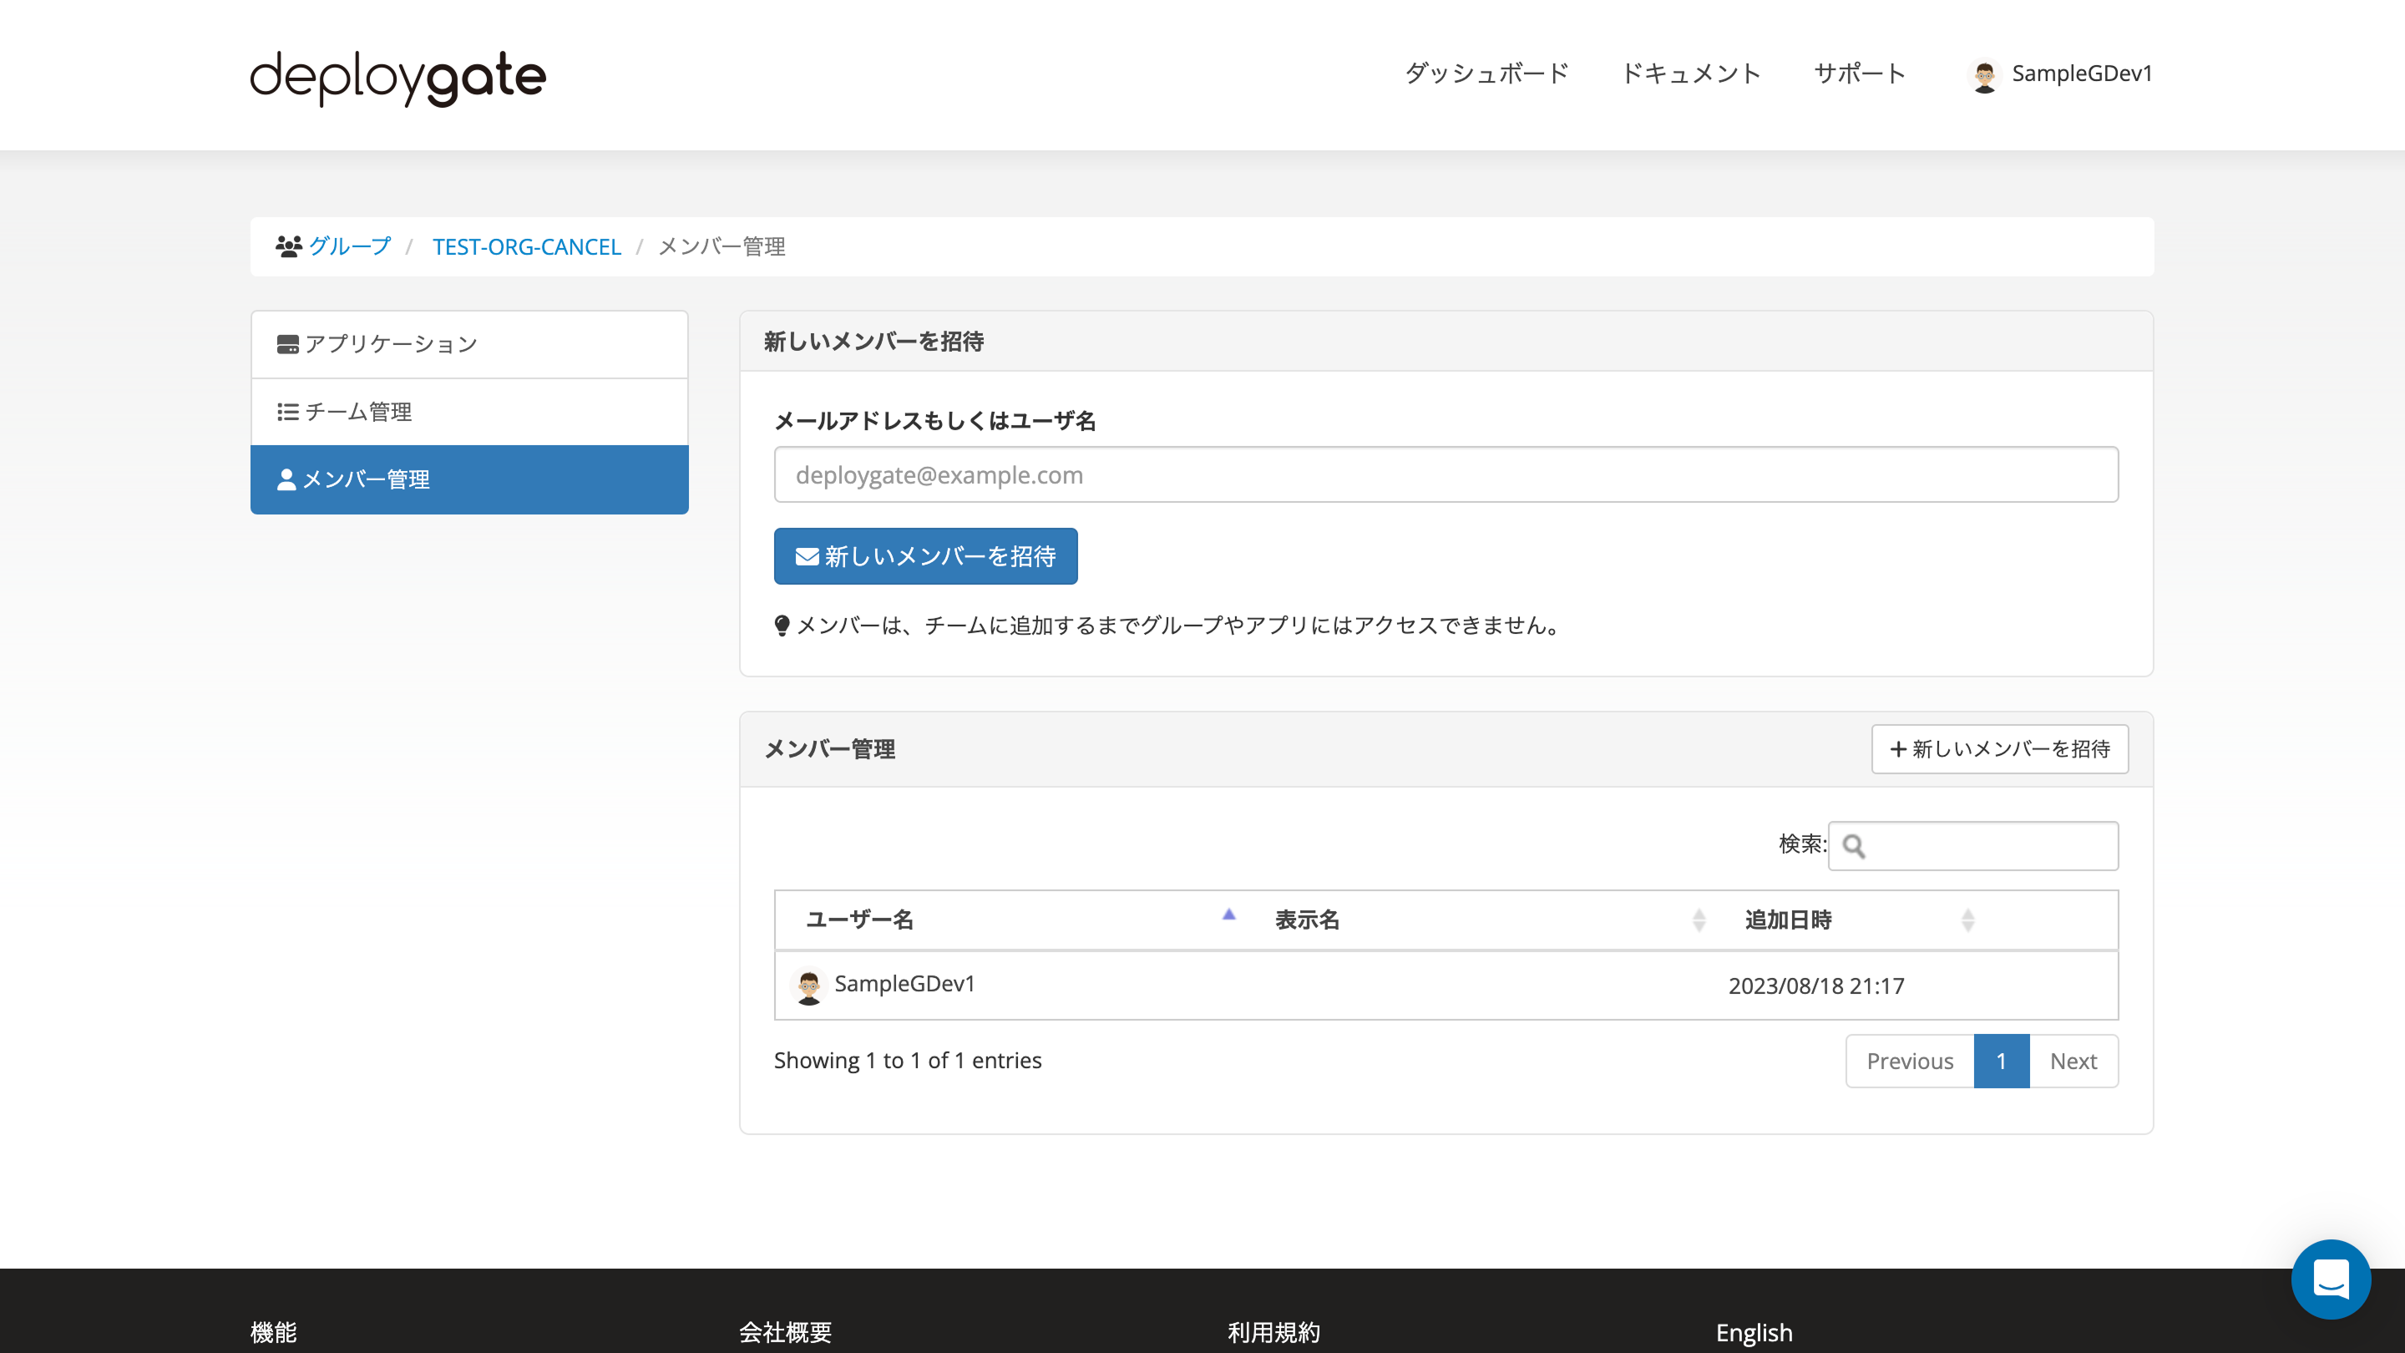This screenshot has height=1353, width=2405.
Task: Open ダッシュボード from the top menu
Action: pos(1486,73)
